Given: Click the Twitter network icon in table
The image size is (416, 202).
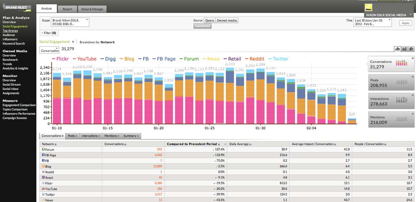Looking at the screenshot, I should click(43, 194).
